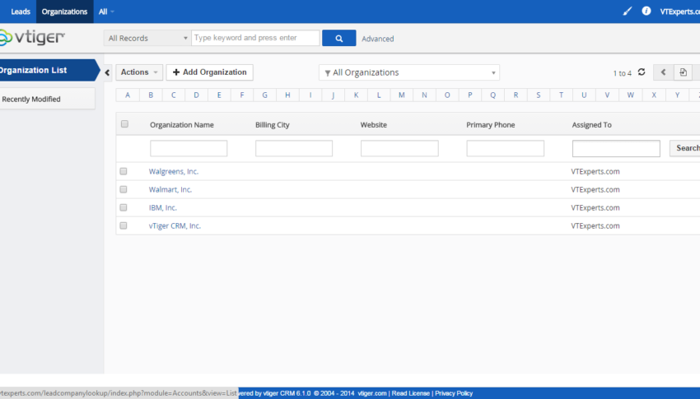This screenshot has width=700, height=399.
Task: Click the column Search button
Action: [685, 148]
